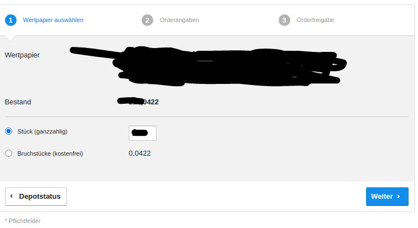Click the Bruchstücke (kostenfrei) label text
This screenshot has width=418, height=228.
click(50, 154)
